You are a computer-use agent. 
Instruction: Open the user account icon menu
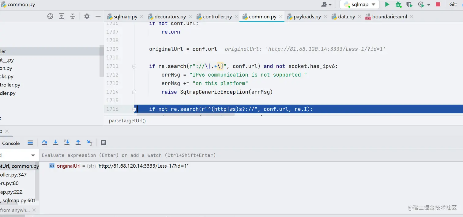(326, 4)
